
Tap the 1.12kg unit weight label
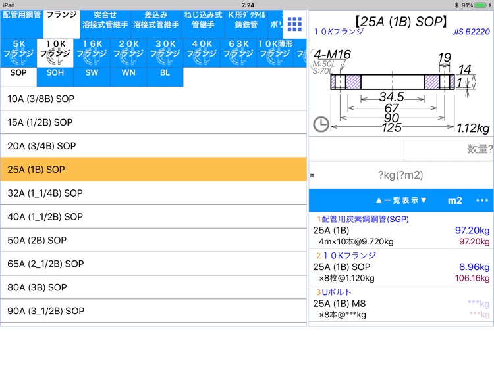pos(473,128)
